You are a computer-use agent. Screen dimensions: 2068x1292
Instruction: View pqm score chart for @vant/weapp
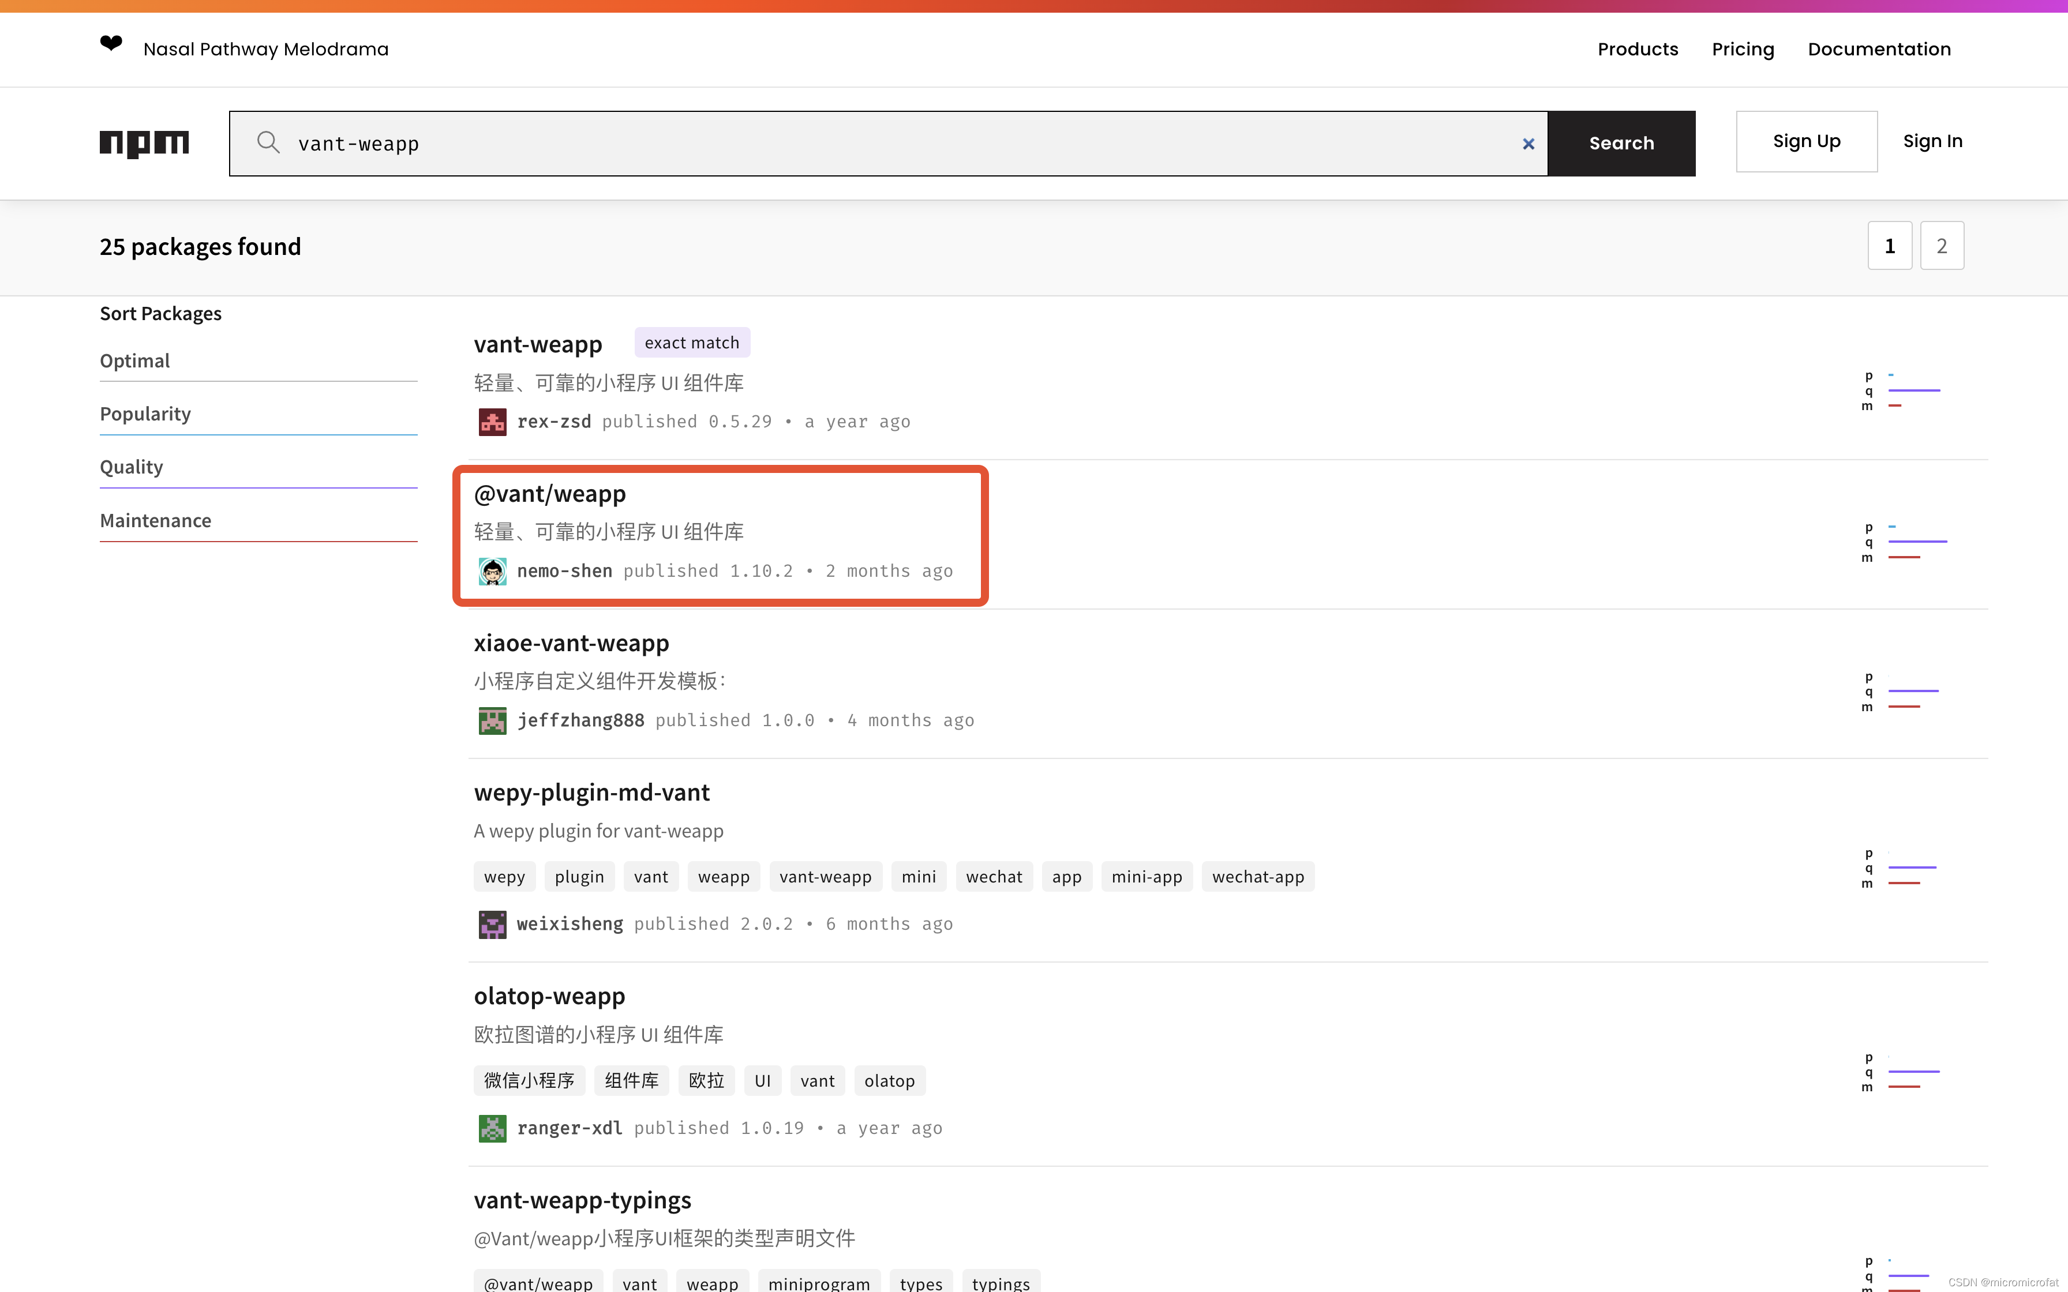[1904, 542]
